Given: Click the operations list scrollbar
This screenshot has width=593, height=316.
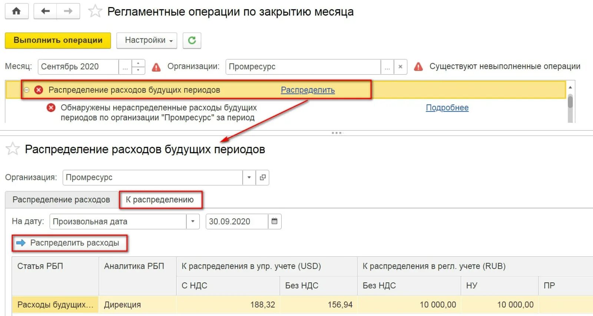Looking at the screenshot, I should point(570,102).
